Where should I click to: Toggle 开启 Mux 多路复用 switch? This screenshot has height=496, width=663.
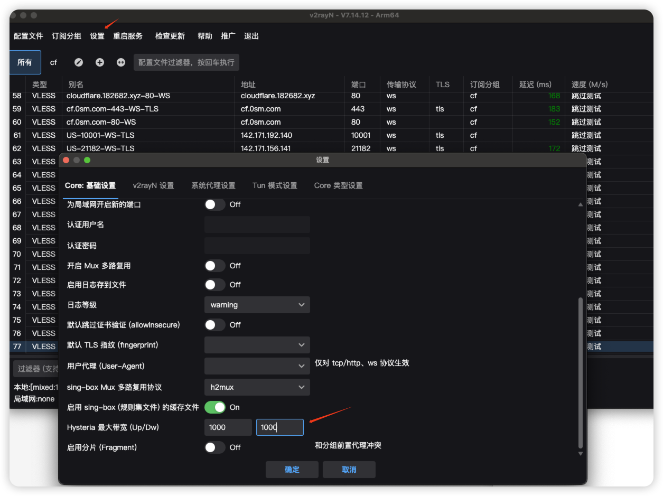(x=215, y=266)
